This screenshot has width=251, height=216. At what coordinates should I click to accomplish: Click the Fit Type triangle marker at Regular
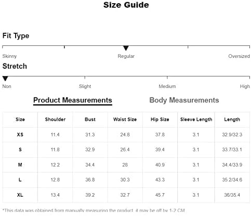pyautogui.click(x=126, y=48)
